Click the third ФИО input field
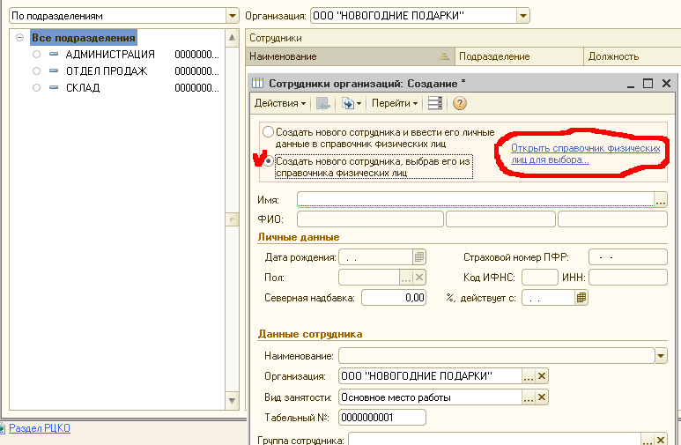 612,219
